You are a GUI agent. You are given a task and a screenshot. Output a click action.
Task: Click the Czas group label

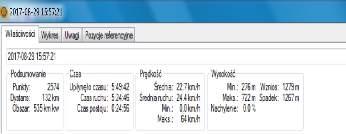click(x=75, y=75)
